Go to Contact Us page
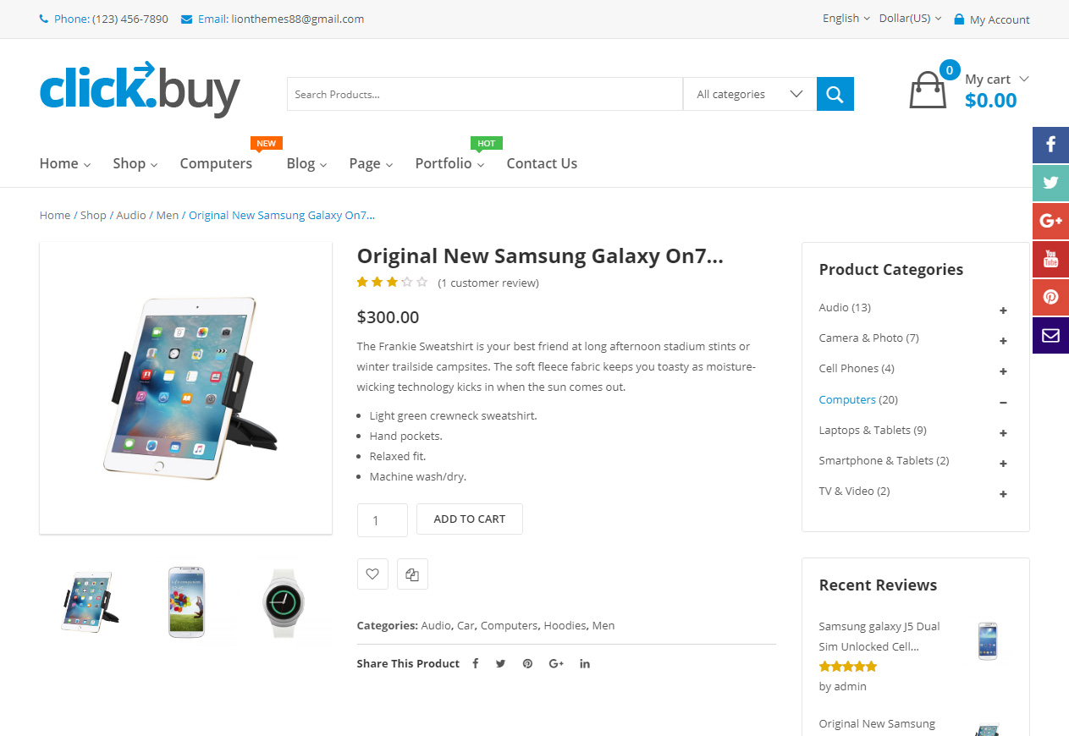1069x736 pixels. (x=542, y=163)
